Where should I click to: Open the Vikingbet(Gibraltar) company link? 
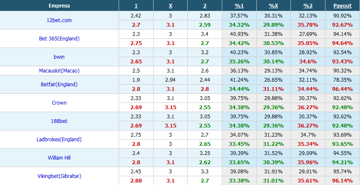point(59,176)
